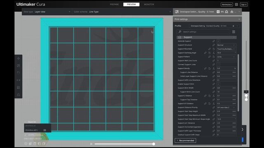The image size is (264, 148).
Task: Open the Color scheme dropdown
Action: coord(123,12)
